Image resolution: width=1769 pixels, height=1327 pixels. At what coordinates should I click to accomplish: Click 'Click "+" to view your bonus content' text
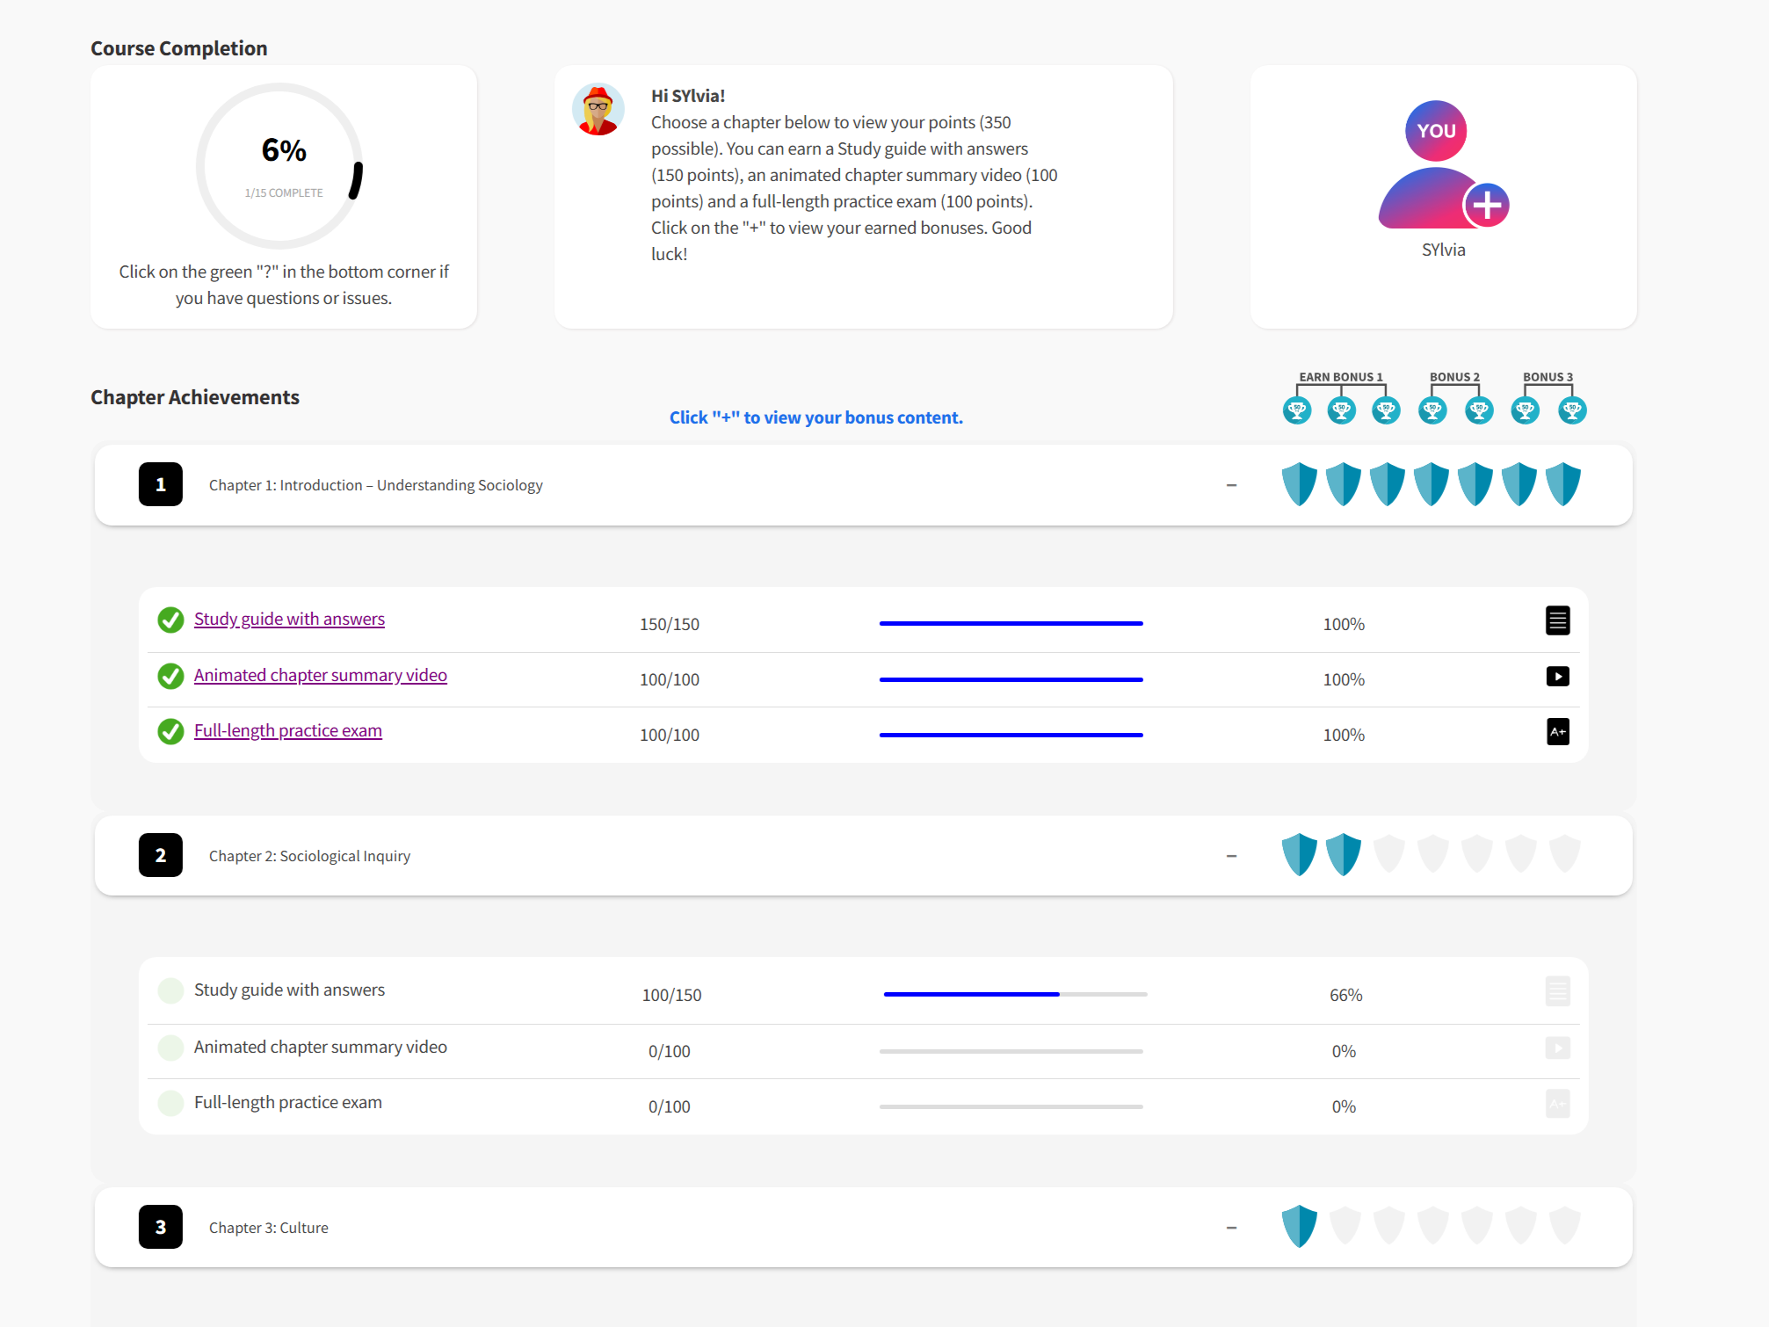tap(816, 417)
